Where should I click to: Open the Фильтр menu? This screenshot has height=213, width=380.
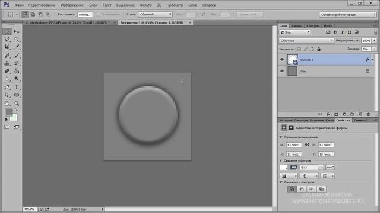click(x=145, y=5)
